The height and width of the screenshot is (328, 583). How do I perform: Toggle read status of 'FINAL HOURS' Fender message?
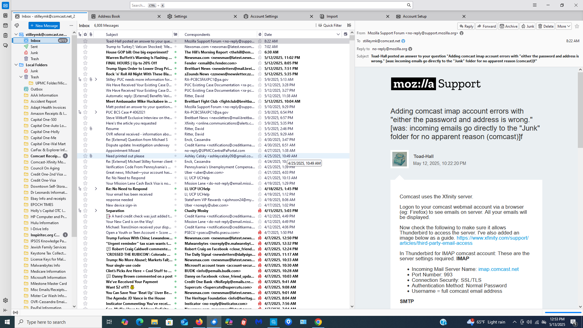click(175, 63)
